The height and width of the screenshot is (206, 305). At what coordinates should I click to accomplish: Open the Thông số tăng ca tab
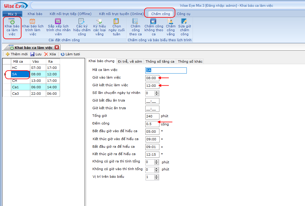(160, 62)
